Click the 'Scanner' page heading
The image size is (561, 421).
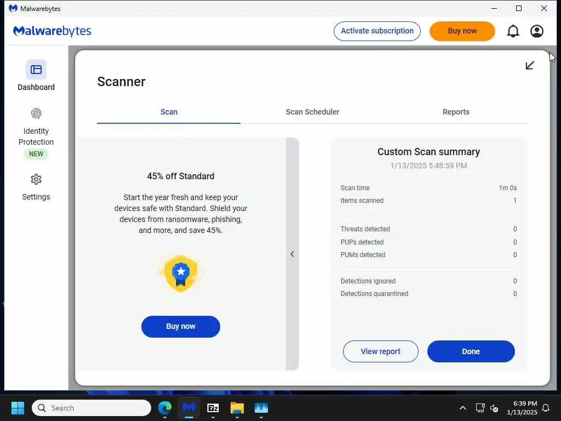pos(121,82)
